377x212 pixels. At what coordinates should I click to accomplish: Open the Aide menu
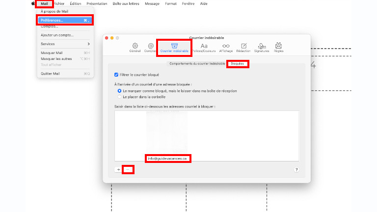pos(204,3)
